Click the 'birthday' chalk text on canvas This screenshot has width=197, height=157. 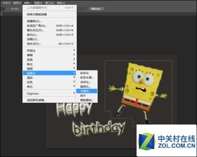coord(99,128)
